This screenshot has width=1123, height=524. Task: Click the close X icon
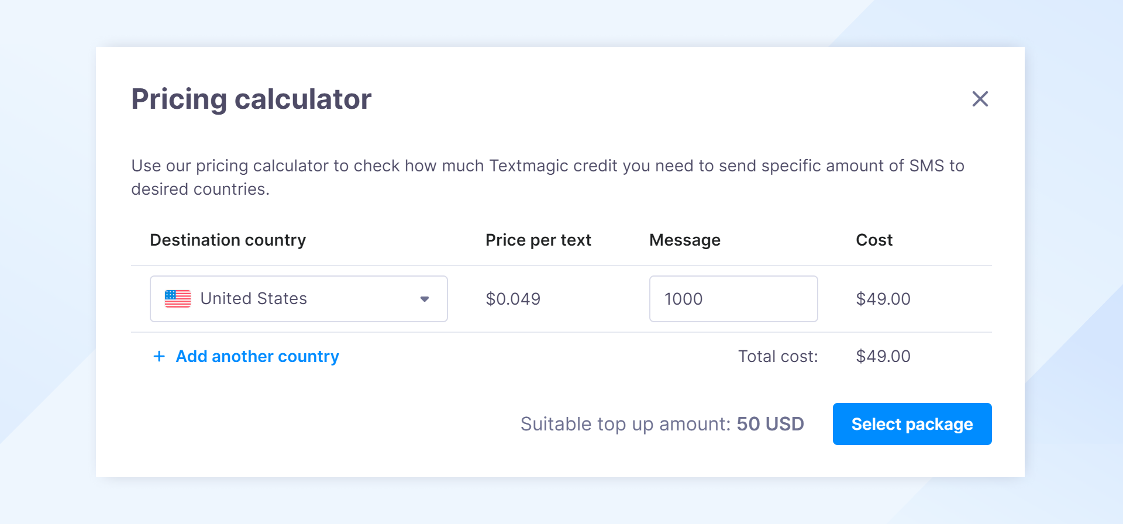[x=980, y=99]
